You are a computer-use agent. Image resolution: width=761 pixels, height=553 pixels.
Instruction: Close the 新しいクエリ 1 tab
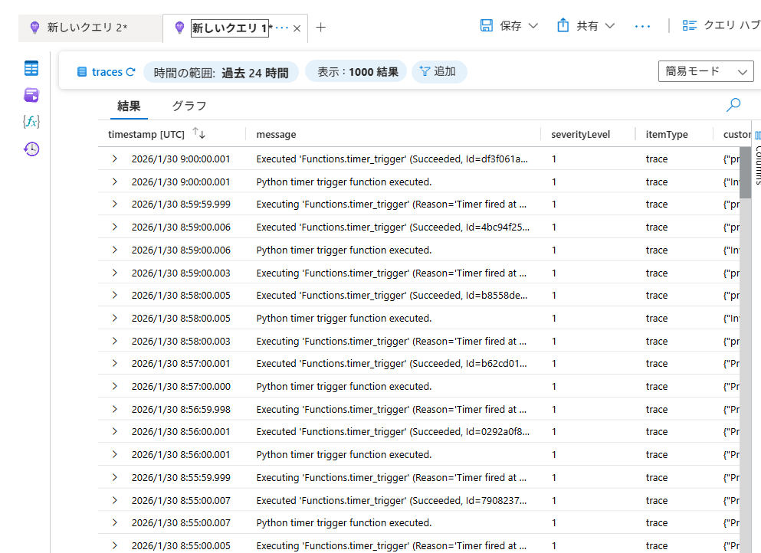pos(297,28)
